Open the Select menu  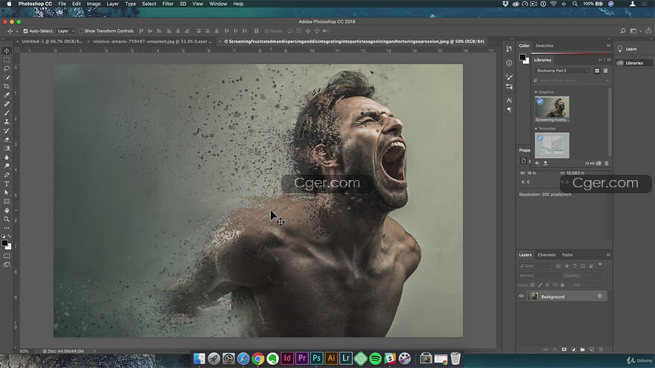[x=149, y=4]
